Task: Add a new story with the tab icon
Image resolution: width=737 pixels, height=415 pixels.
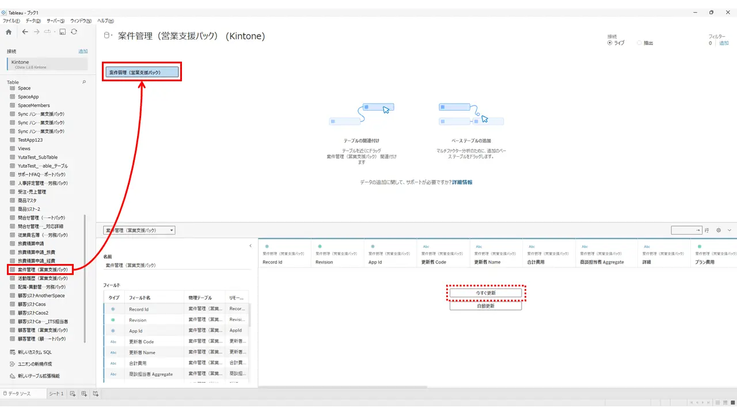Action: click(x=96, y=394)
